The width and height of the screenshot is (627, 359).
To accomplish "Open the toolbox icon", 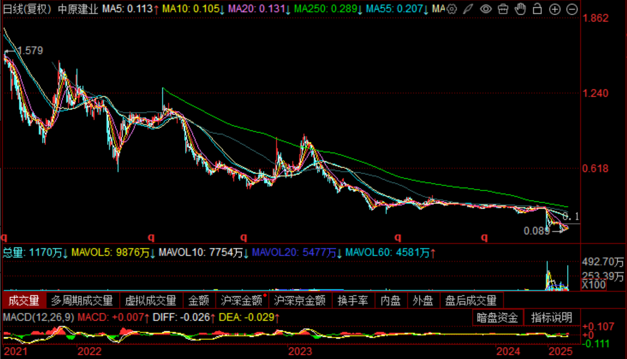I will tap(503, 9).
